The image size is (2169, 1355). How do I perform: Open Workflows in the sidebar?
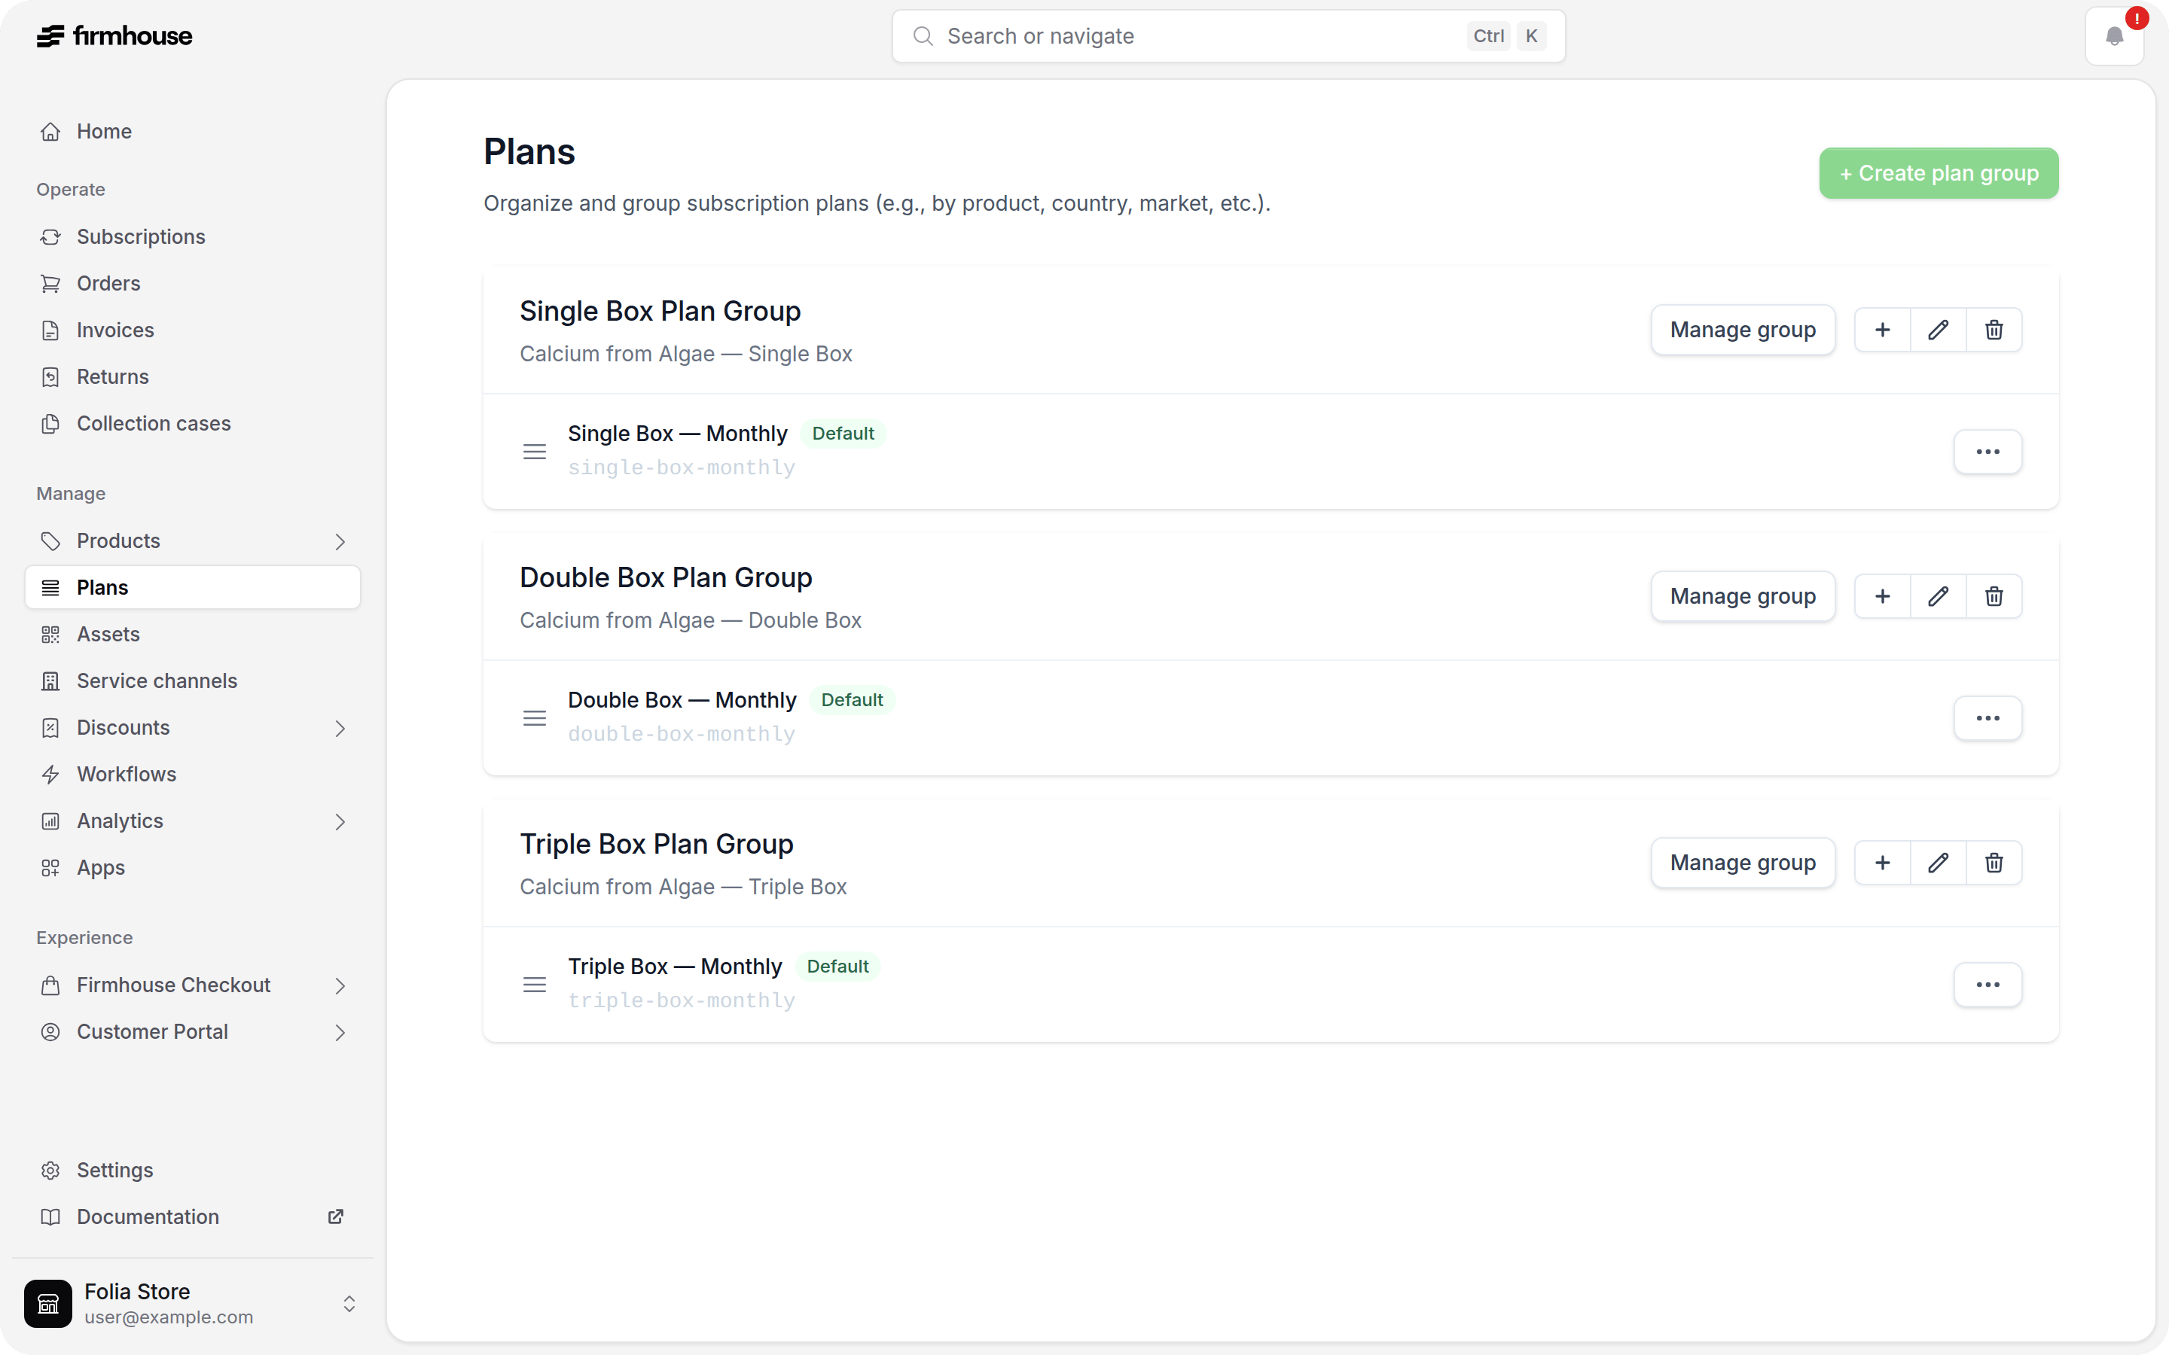[x=193, y=775]
